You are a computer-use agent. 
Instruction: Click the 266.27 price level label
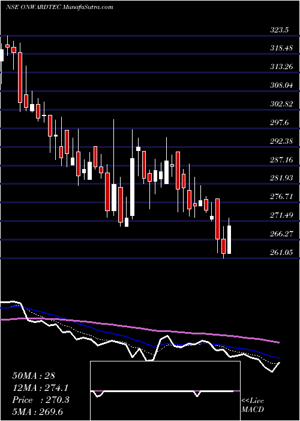[281, 234]
